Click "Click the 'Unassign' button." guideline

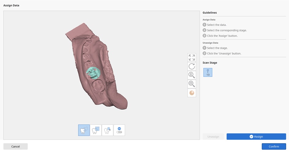pyautogui.click(x=224, y=53)
